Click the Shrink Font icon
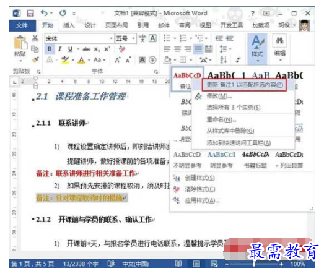This screenshot has height=271, width=324. (x=128, y=60)
